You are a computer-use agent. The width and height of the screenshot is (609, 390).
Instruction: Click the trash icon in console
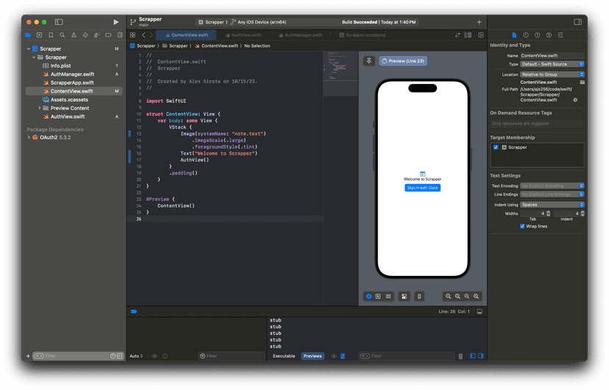coord(461,356)
